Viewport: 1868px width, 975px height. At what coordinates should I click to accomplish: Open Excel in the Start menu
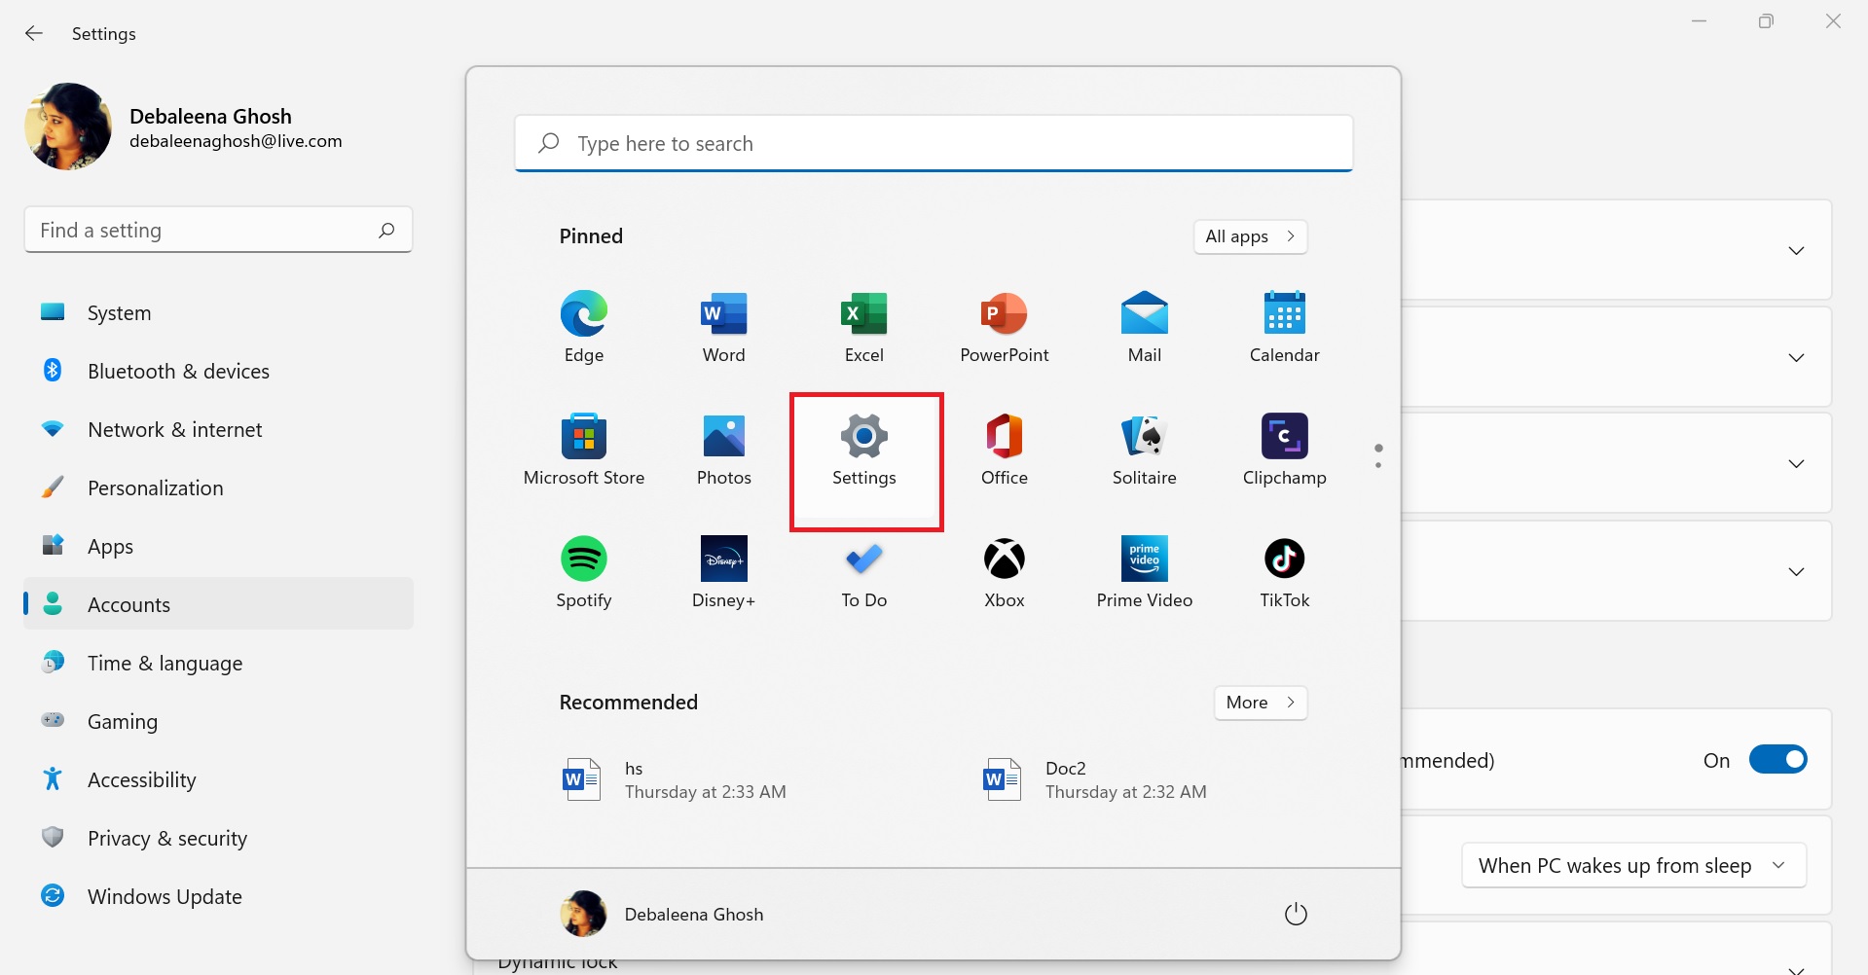click(864, 327)
